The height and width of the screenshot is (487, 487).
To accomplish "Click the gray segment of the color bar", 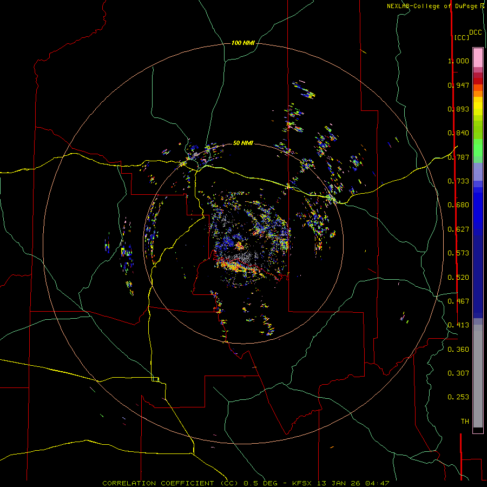I will 478,376.
